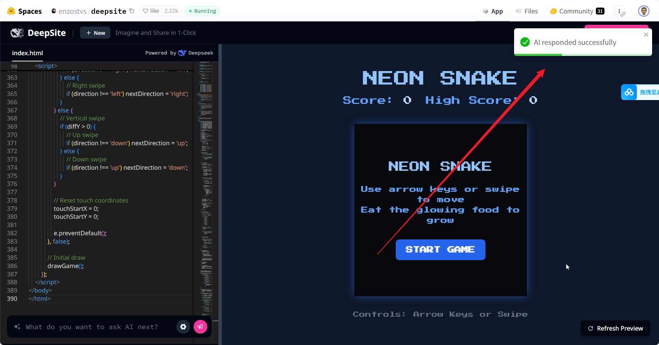Click the Deepseek whale logo
Image resolution: width=659 pixels, height=345 pixels.
pos(182,53)
